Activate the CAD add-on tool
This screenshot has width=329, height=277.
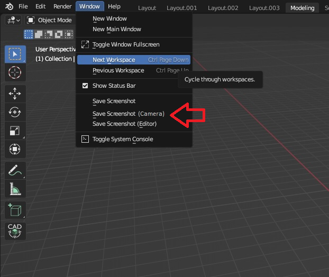pos(15,231)
